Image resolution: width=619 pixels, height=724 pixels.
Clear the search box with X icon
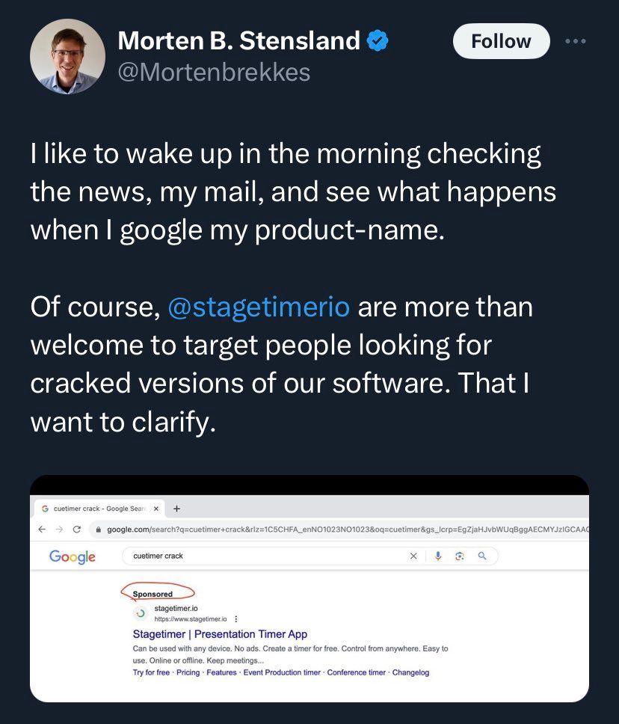[x=414, y=556]
